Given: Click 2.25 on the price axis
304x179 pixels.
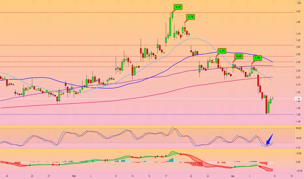Looking at the screenshot, I should click(298, 77).
